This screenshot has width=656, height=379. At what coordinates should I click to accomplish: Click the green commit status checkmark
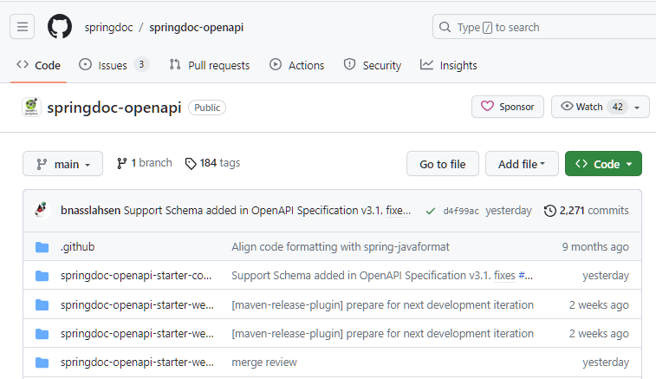430,211
